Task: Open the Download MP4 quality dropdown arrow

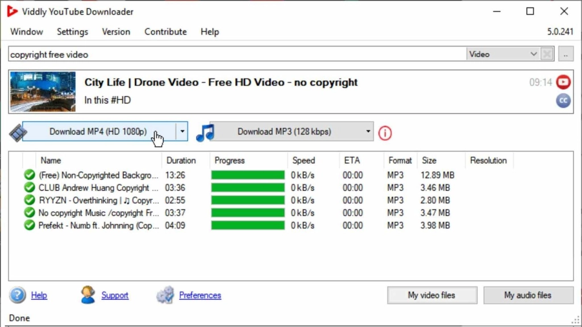Action: click(x=182, y=131)
